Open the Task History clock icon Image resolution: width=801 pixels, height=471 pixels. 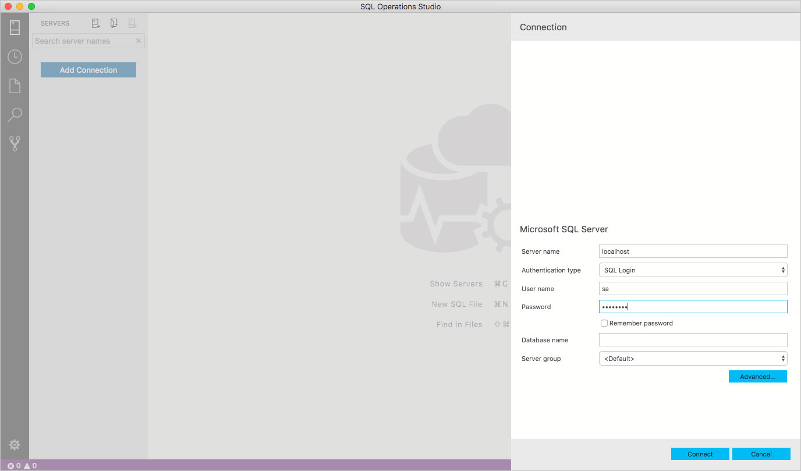coord(15,57)
